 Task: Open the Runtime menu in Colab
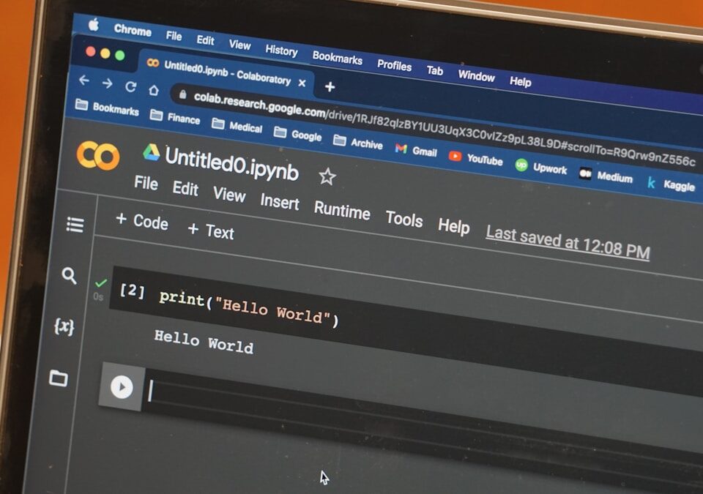(342, 211)
